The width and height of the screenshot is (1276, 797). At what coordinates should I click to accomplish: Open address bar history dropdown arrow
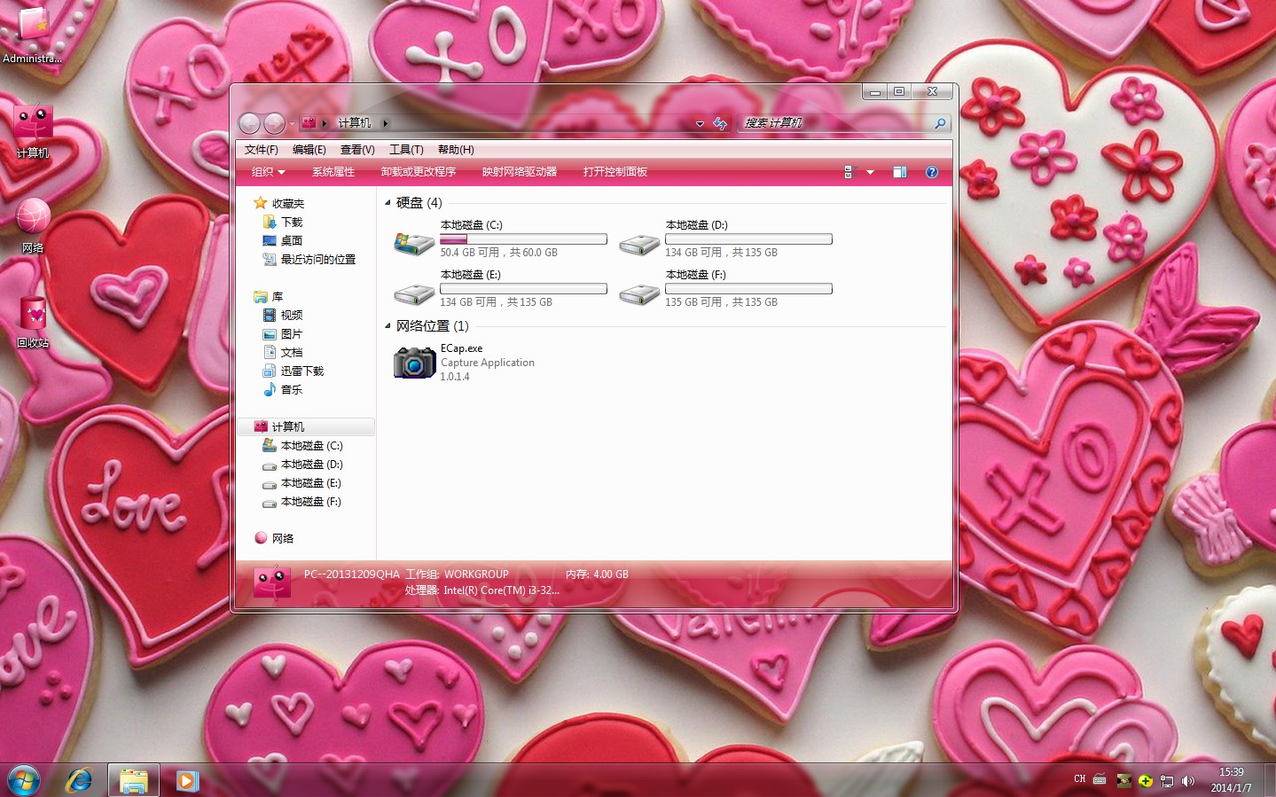point(700,123)
